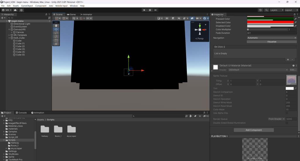This screenshot has height=161, width=300.
Task: Collapse the Canvas(VR) object
Action: pos(9,30)
